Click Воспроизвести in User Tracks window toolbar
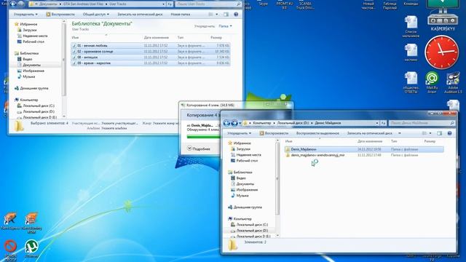The image size is (466, 262). 60,15
